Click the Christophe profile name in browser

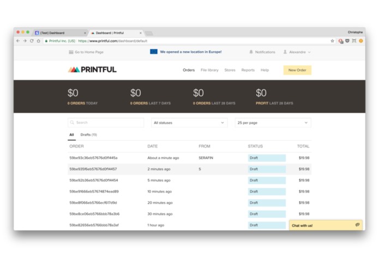pos(355,32)
